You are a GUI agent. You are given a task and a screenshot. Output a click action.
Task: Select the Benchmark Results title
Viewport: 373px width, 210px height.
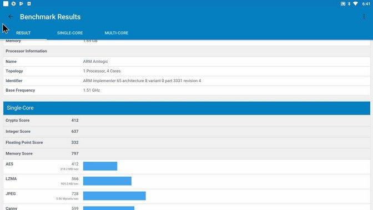pos(50,17)
